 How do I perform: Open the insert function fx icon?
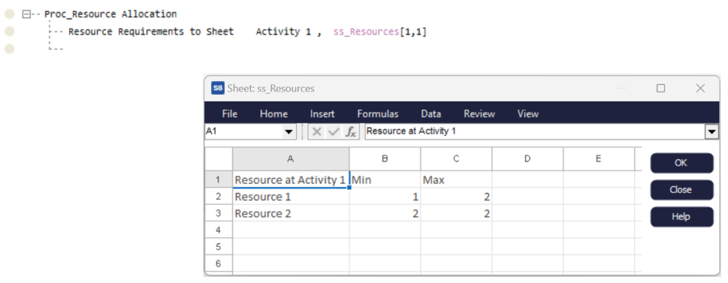(350, 132)
